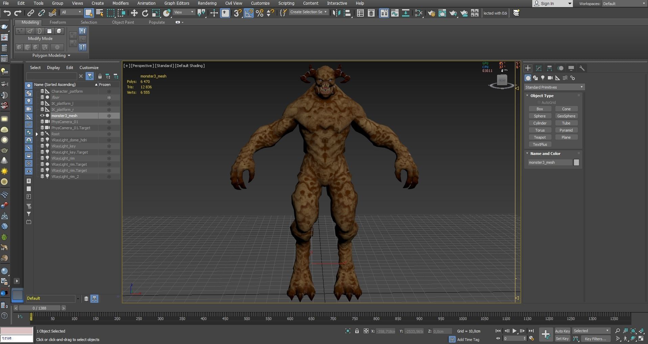Show the Shapes category in Create panel

(535, 78)
